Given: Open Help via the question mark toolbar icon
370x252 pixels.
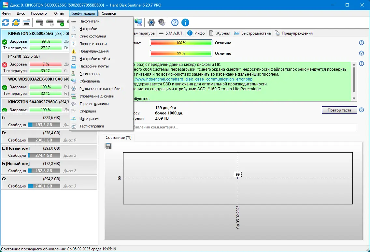Looking at the screenshot, I should (x=175, y=22).
